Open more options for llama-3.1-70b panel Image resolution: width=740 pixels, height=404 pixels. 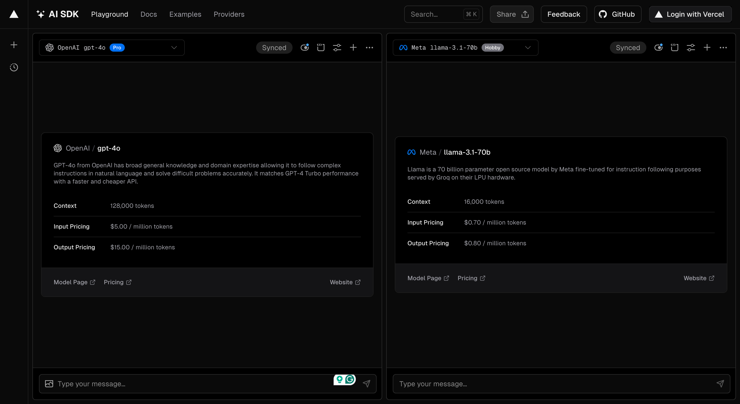pyautogui.click(x=723, y=47)
